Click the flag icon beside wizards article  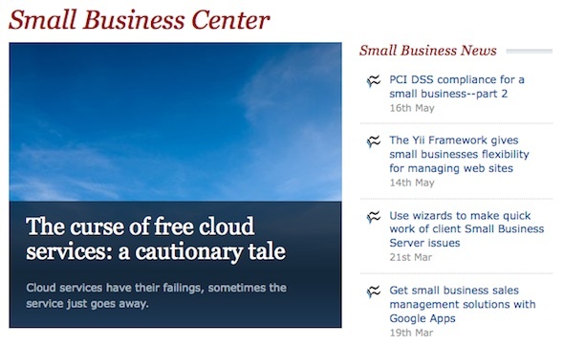click(x=374, y=217)
